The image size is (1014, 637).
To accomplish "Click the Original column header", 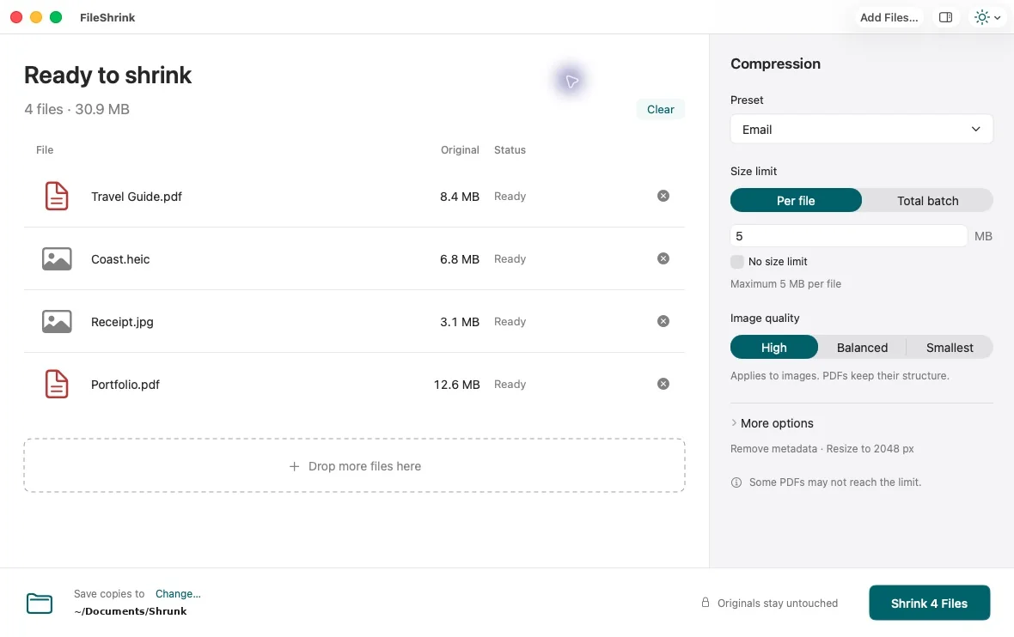I will pyautogui.click(x=460, y=150).
